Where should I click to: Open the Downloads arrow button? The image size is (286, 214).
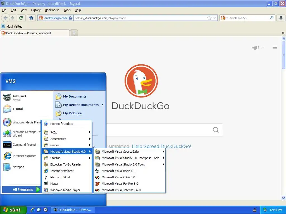tap(281, 18)
